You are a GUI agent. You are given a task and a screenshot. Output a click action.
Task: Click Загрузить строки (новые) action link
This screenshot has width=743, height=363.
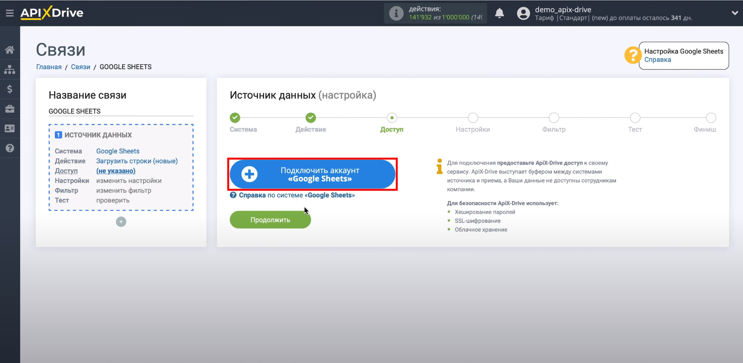click(x=137, y=161)
